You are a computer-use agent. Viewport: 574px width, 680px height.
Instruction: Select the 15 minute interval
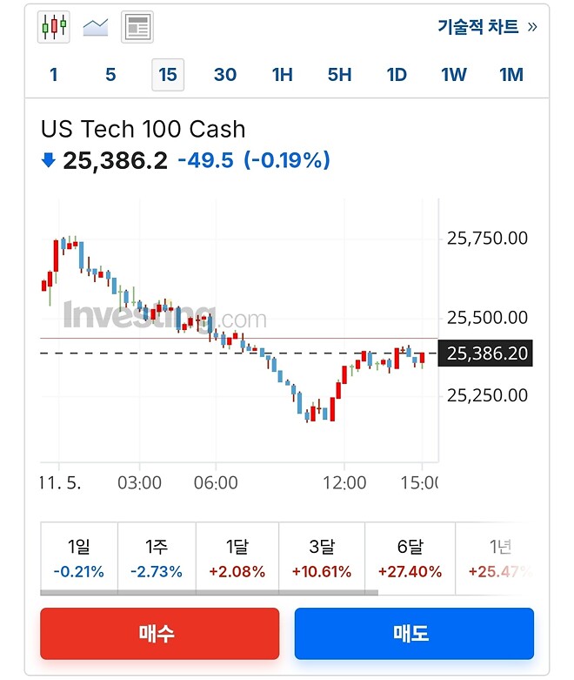coord(168,75)
